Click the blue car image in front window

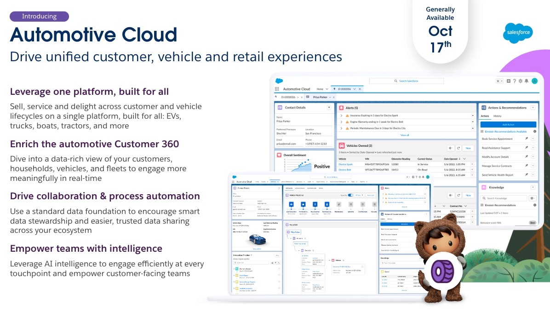coord(257,240)
